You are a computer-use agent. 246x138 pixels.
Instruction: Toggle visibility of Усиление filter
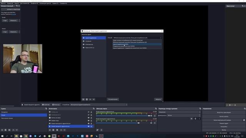pyautogui.click(x=84, y=41)
